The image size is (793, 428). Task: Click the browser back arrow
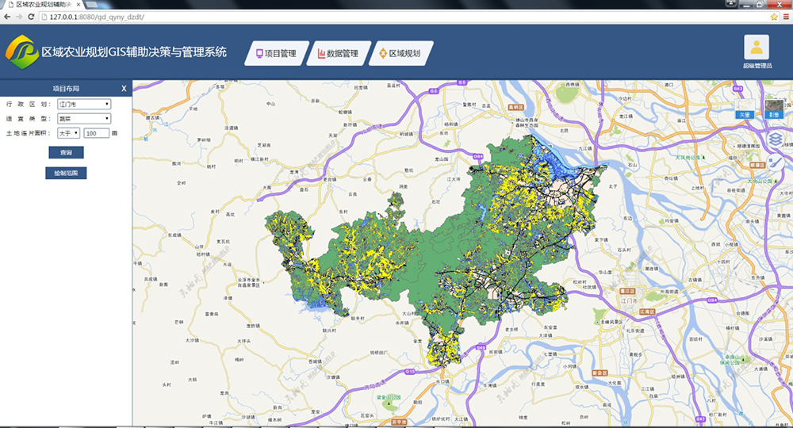7,16
